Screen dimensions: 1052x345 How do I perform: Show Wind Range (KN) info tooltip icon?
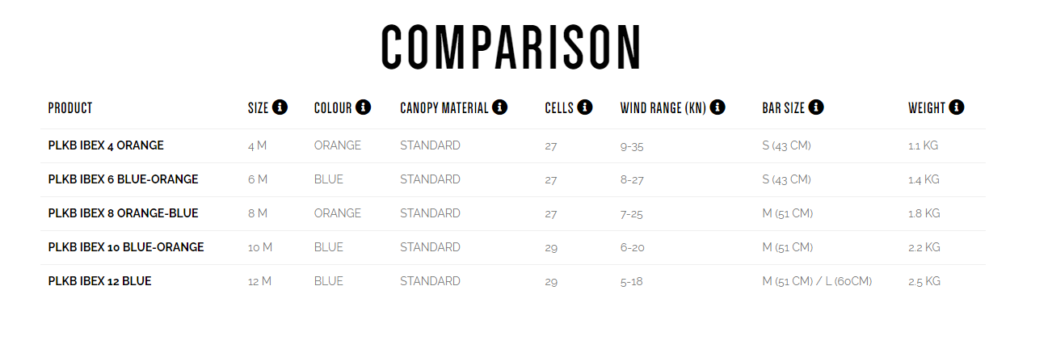[717, 107]
